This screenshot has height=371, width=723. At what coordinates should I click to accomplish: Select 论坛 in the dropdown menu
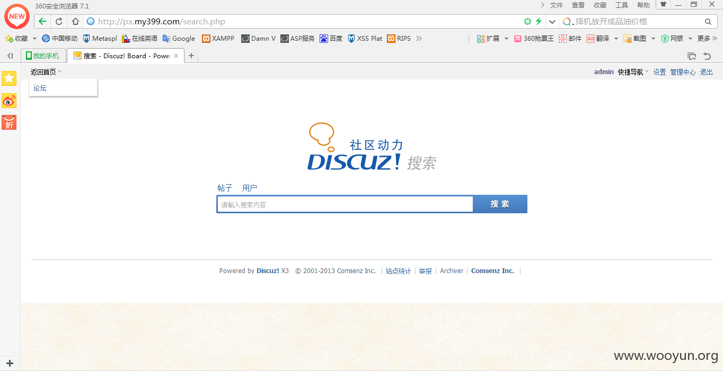(x=40, y=88)
